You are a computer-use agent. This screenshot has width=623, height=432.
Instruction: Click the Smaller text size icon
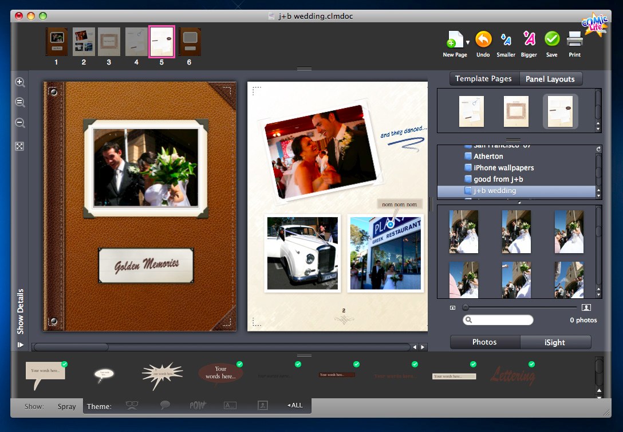point(506,39)
